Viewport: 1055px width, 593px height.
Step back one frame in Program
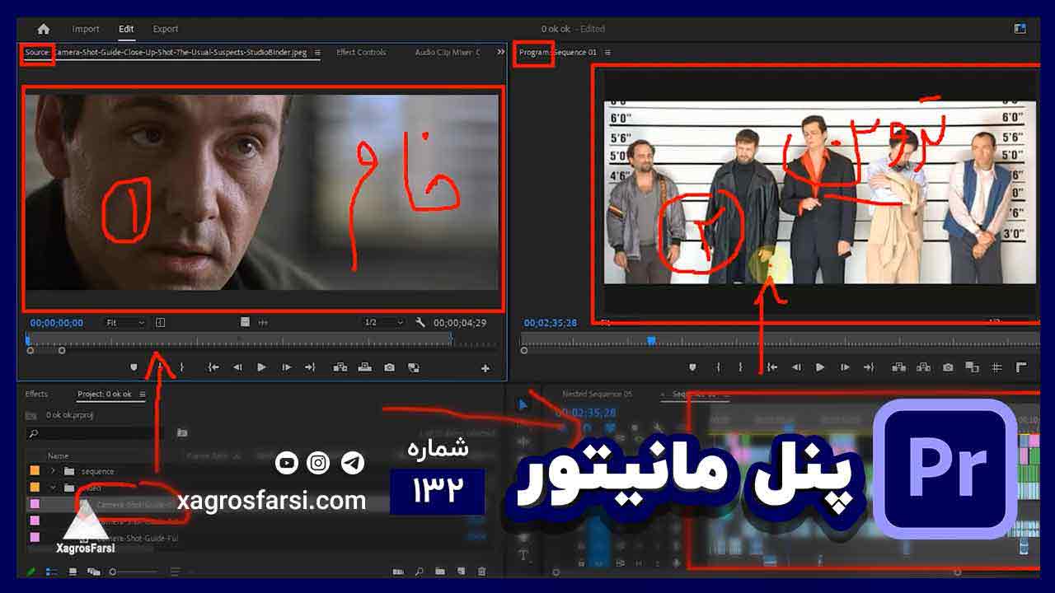pos(796,367)
